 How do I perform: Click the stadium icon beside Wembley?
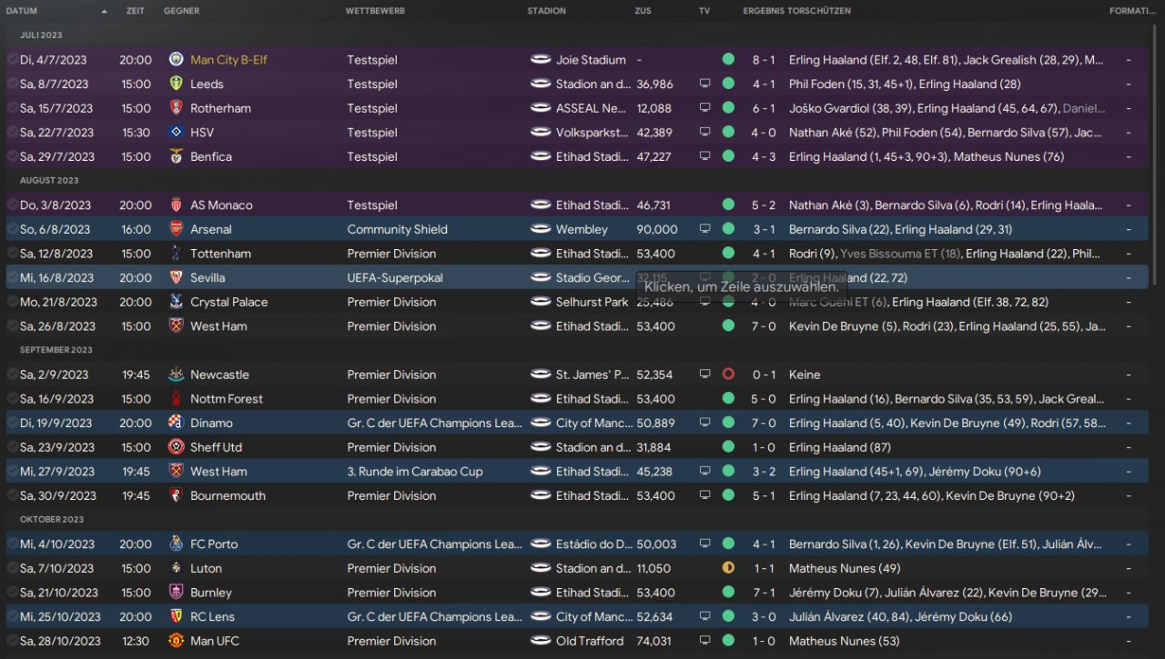pos(541,229)
